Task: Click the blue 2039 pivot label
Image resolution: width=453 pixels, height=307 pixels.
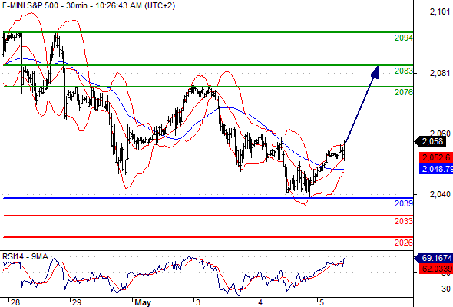Action: (x=404, y=203)
